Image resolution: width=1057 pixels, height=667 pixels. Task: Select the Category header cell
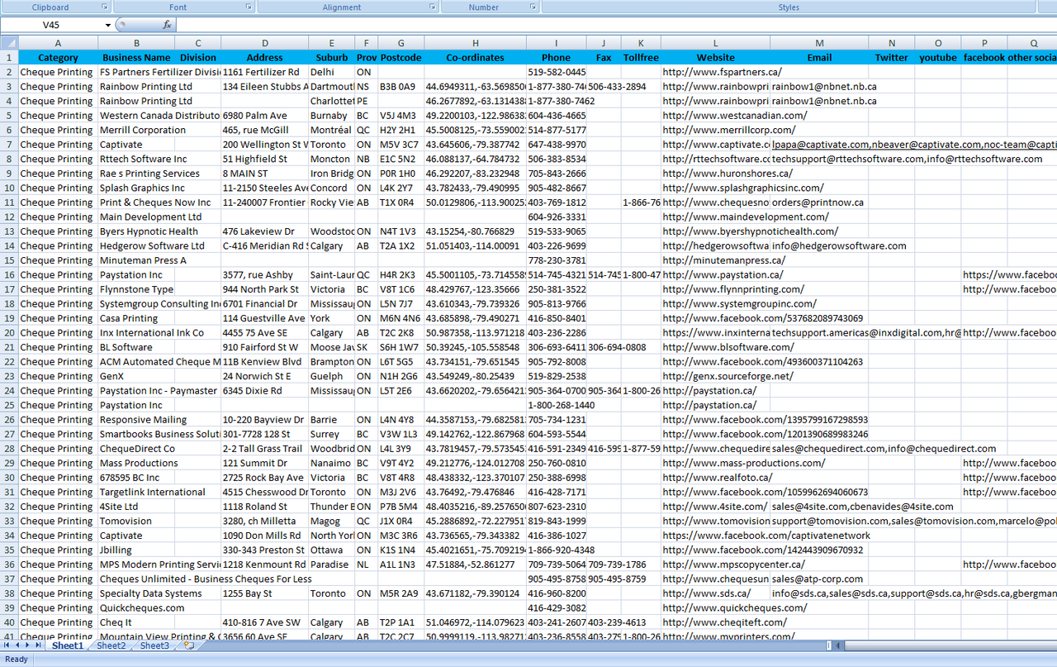[58, 58]
